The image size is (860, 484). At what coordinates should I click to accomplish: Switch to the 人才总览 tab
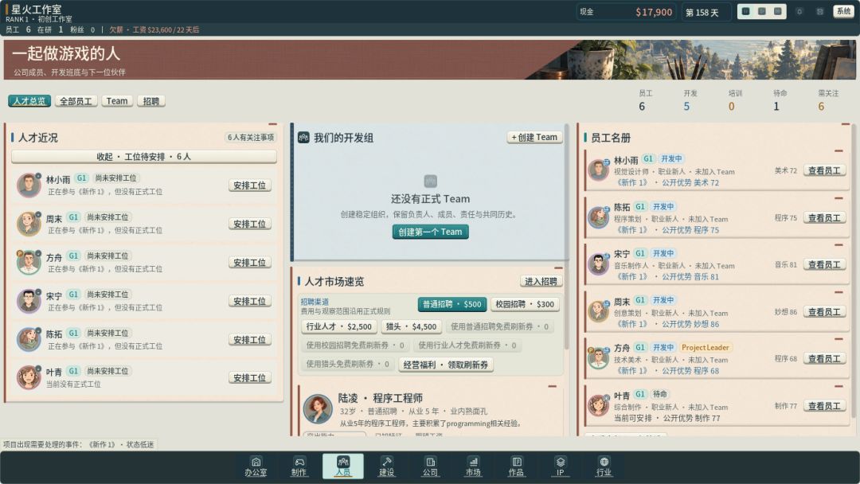click(29, 101)
